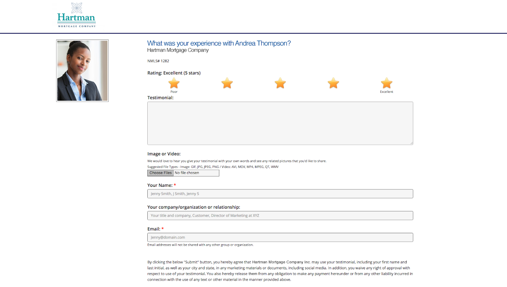Click inside the Testimonial text area

coord(280,123)
